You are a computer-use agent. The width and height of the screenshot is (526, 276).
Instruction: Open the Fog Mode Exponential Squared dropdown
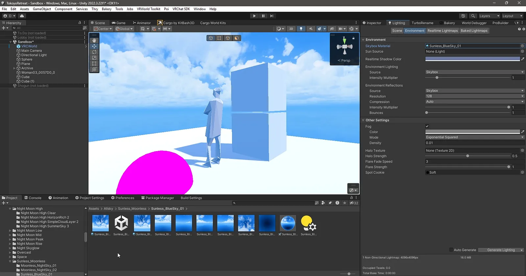[475, 137]
